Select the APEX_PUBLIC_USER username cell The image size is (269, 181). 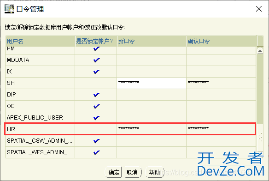[40, 118]
